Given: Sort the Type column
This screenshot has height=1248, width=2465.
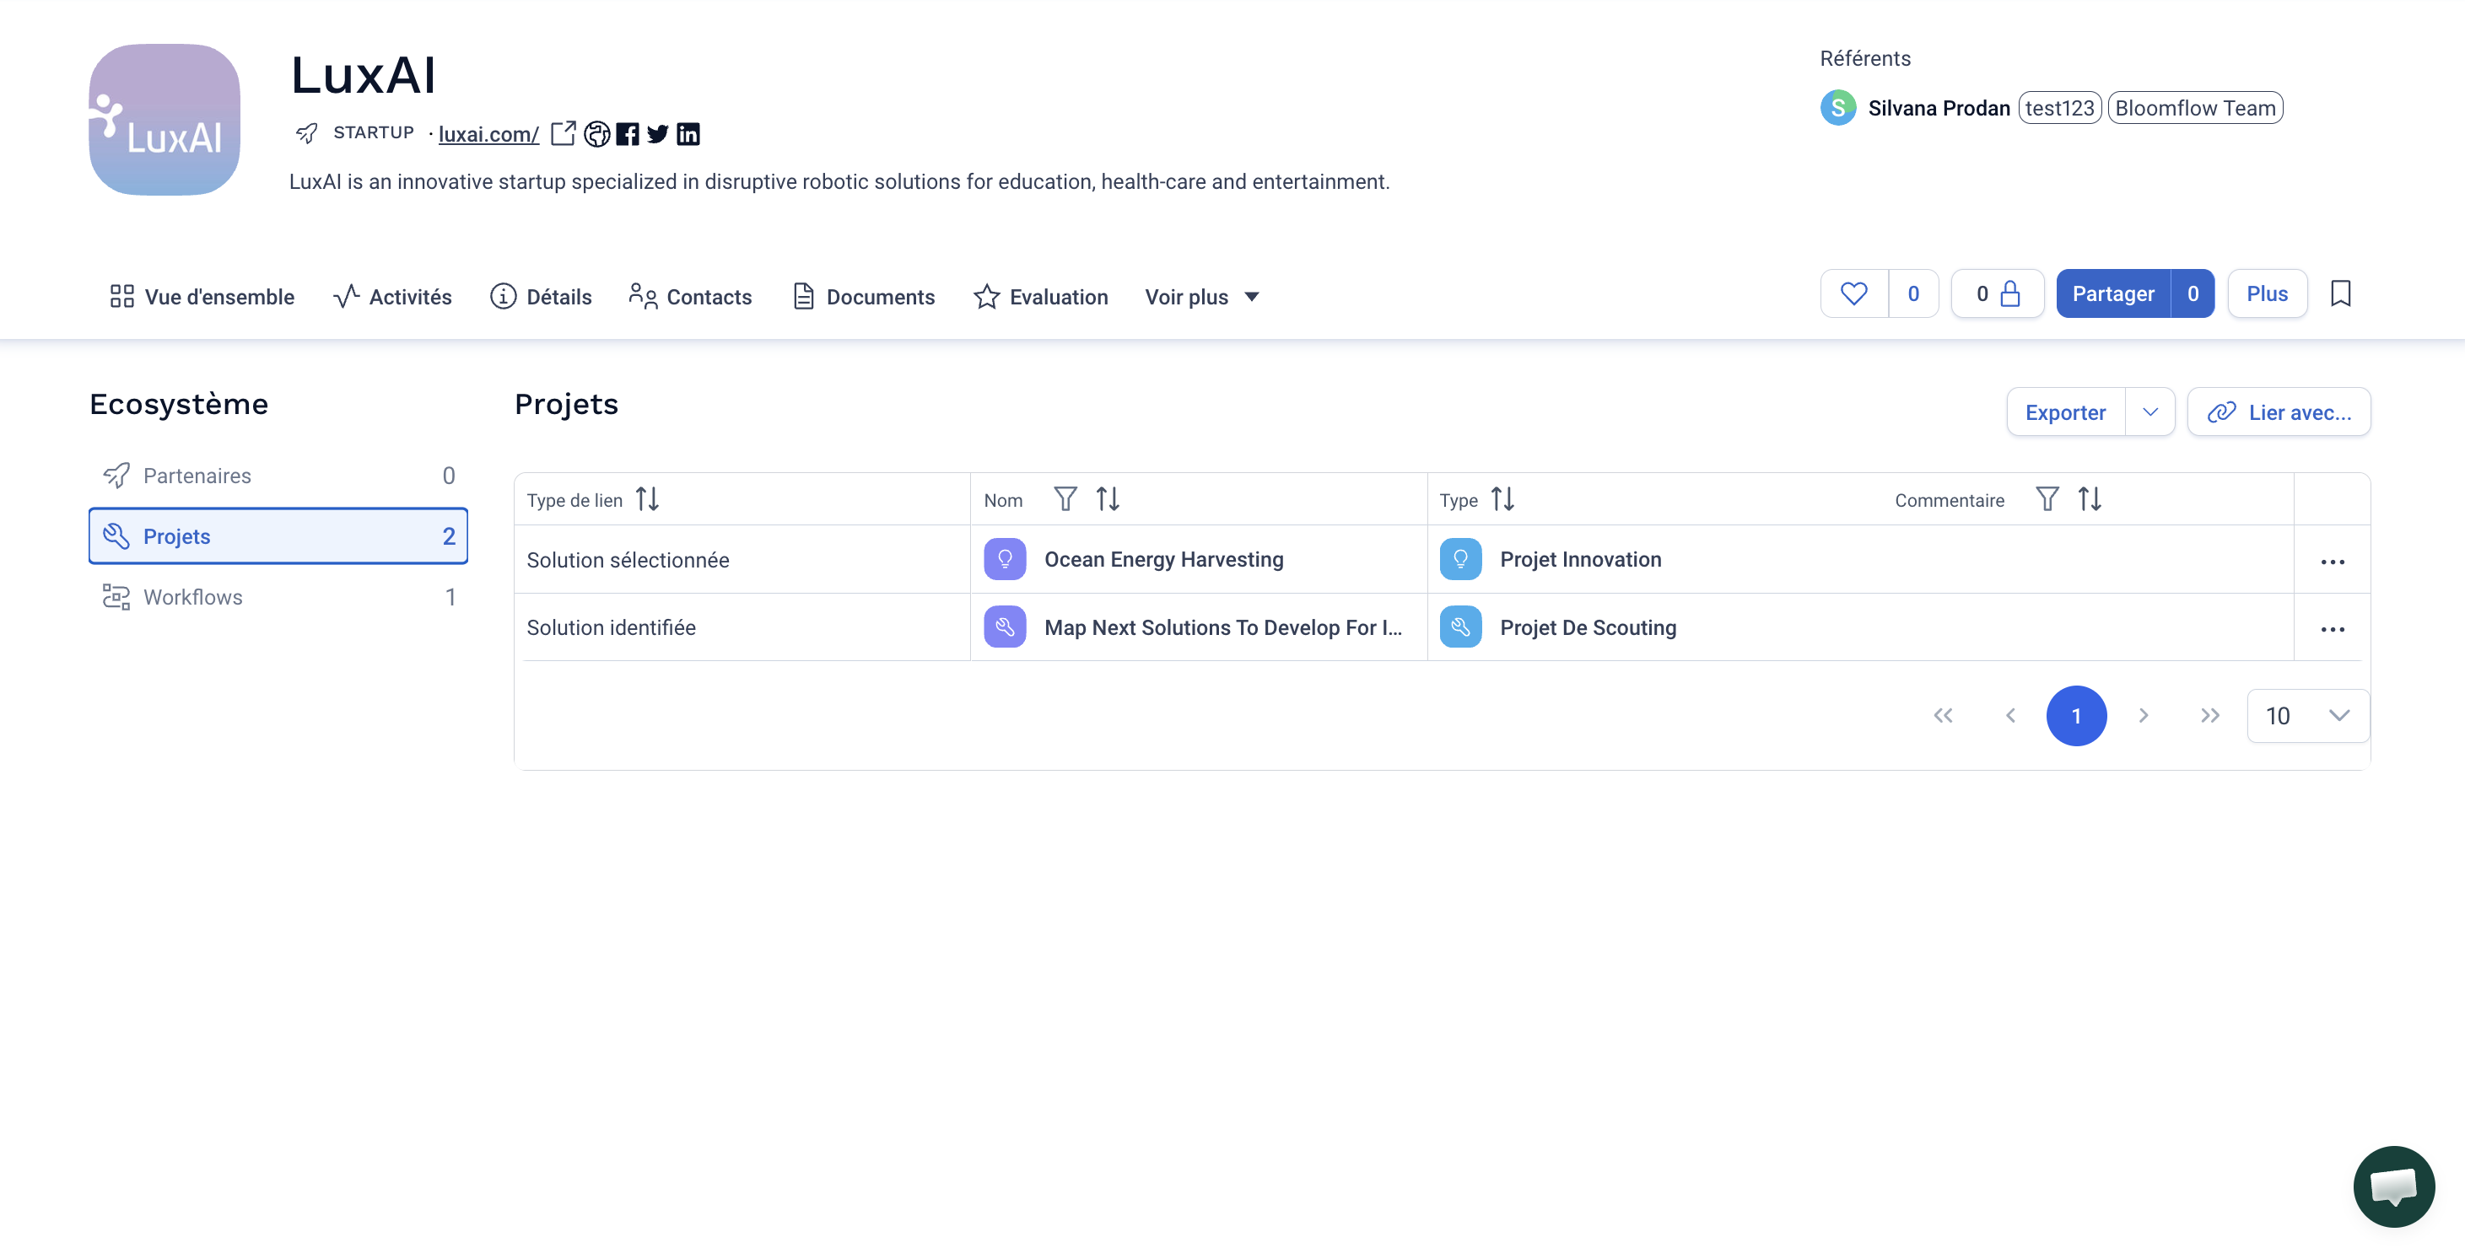Looking at the screenshot, I should tap(1502, 499).
